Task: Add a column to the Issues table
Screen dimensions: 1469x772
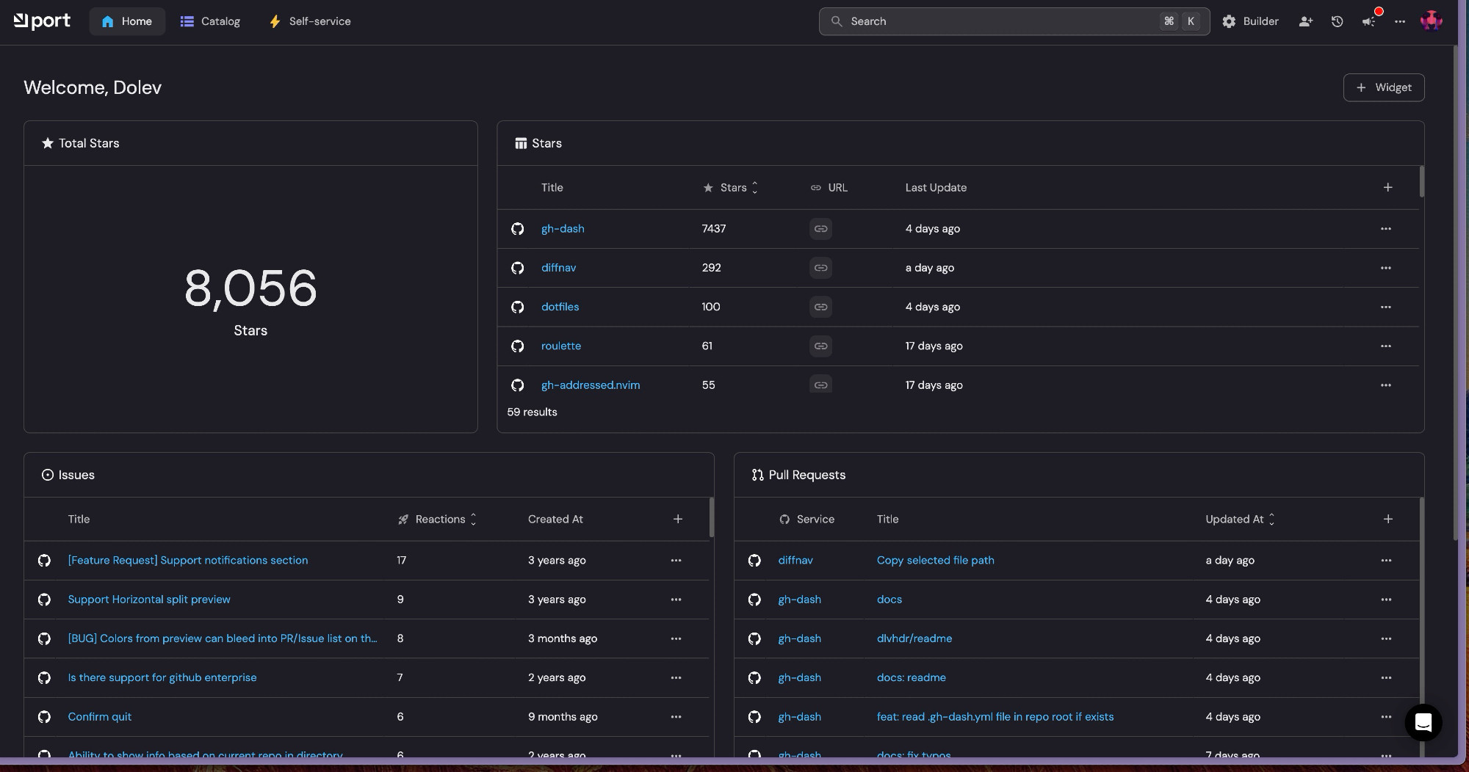Action: point(677,520)
